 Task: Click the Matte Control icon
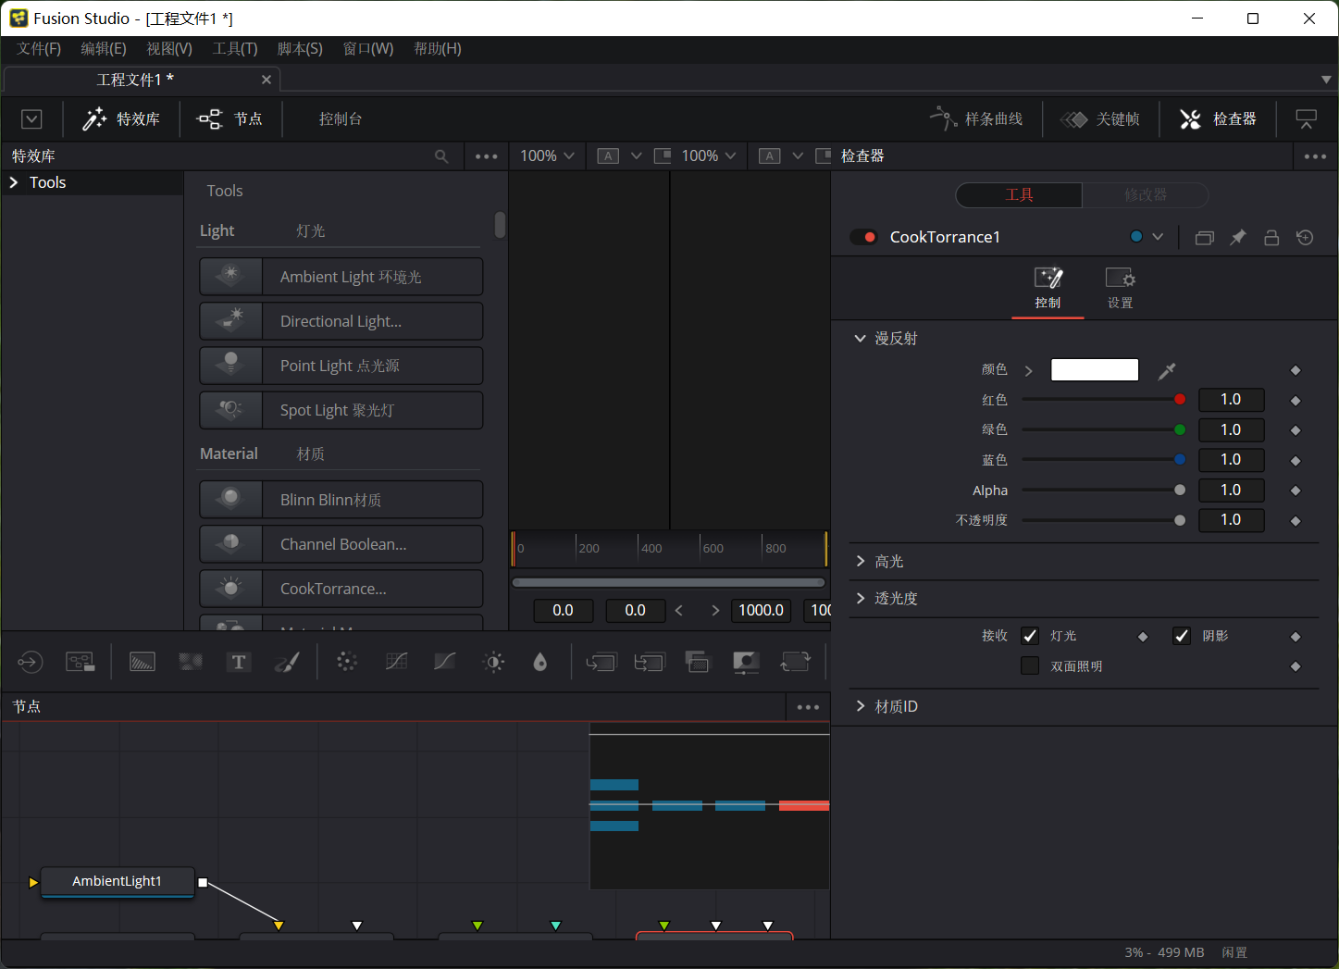[746, 662]
